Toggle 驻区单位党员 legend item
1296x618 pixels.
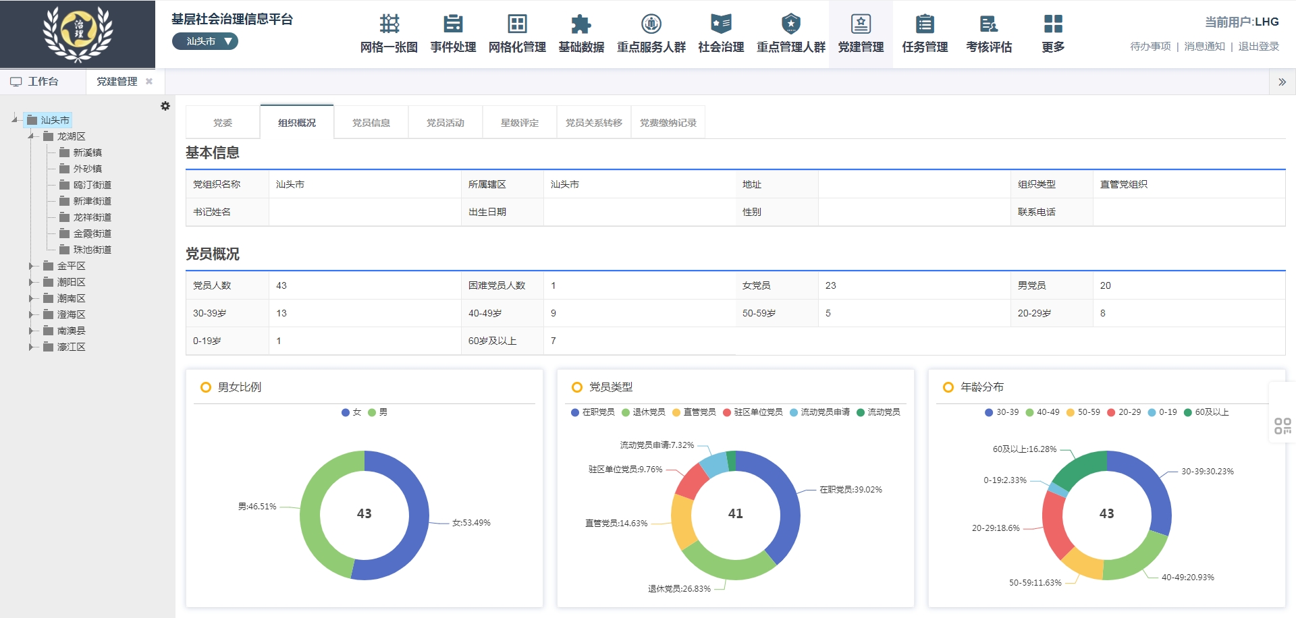tap(753, 412)
